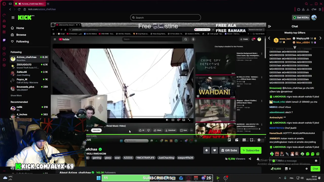Focus the Kick search field
Screen dimensions: 324x182
coord(166,18)
